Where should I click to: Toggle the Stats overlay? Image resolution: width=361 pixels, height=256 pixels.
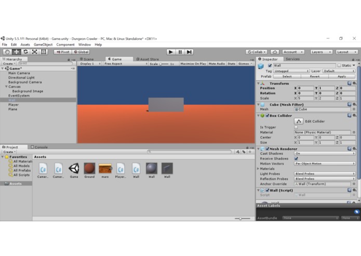[x=231, y=64]
